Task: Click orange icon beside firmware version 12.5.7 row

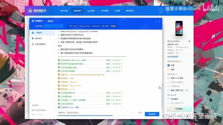Action: coord(59,89)
